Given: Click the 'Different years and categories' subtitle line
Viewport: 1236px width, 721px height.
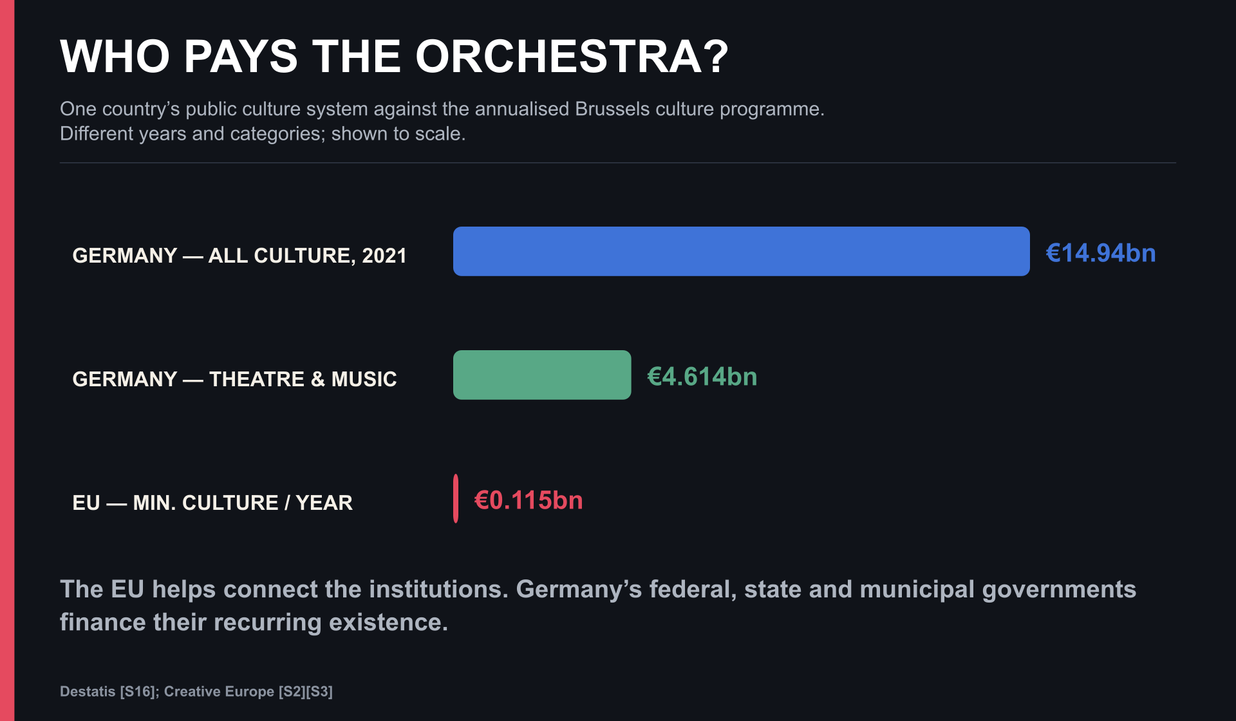Looking at the screenshot, I should pyautogui.click(x=263, y=134).
